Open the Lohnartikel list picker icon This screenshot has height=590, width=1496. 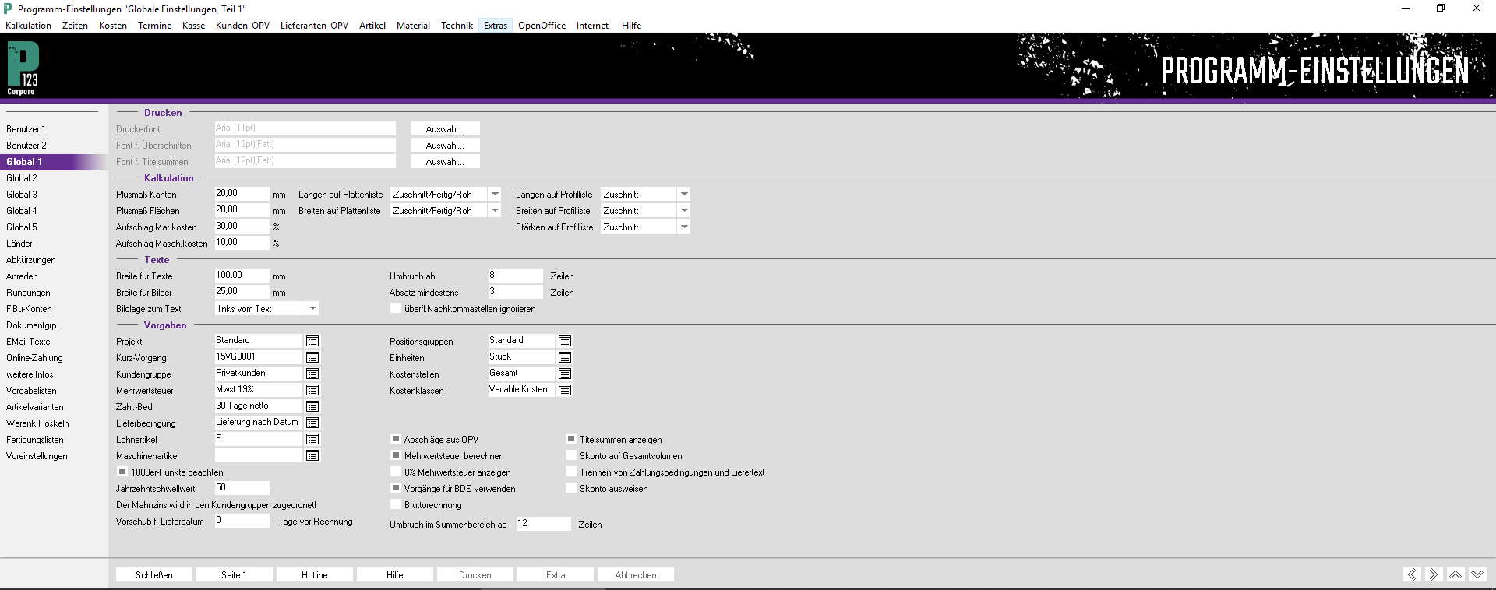[312, 439]
